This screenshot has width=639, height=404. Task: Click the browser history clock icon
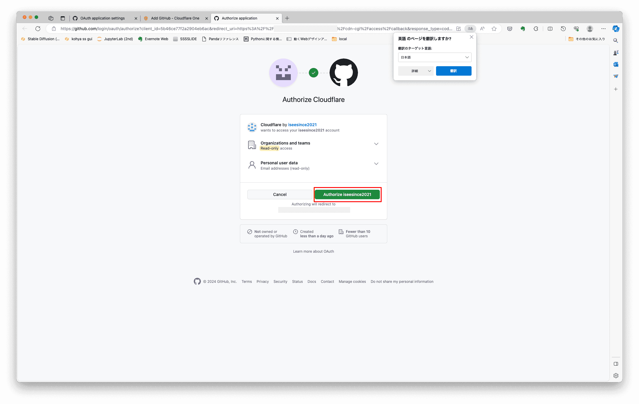(563, 29)
